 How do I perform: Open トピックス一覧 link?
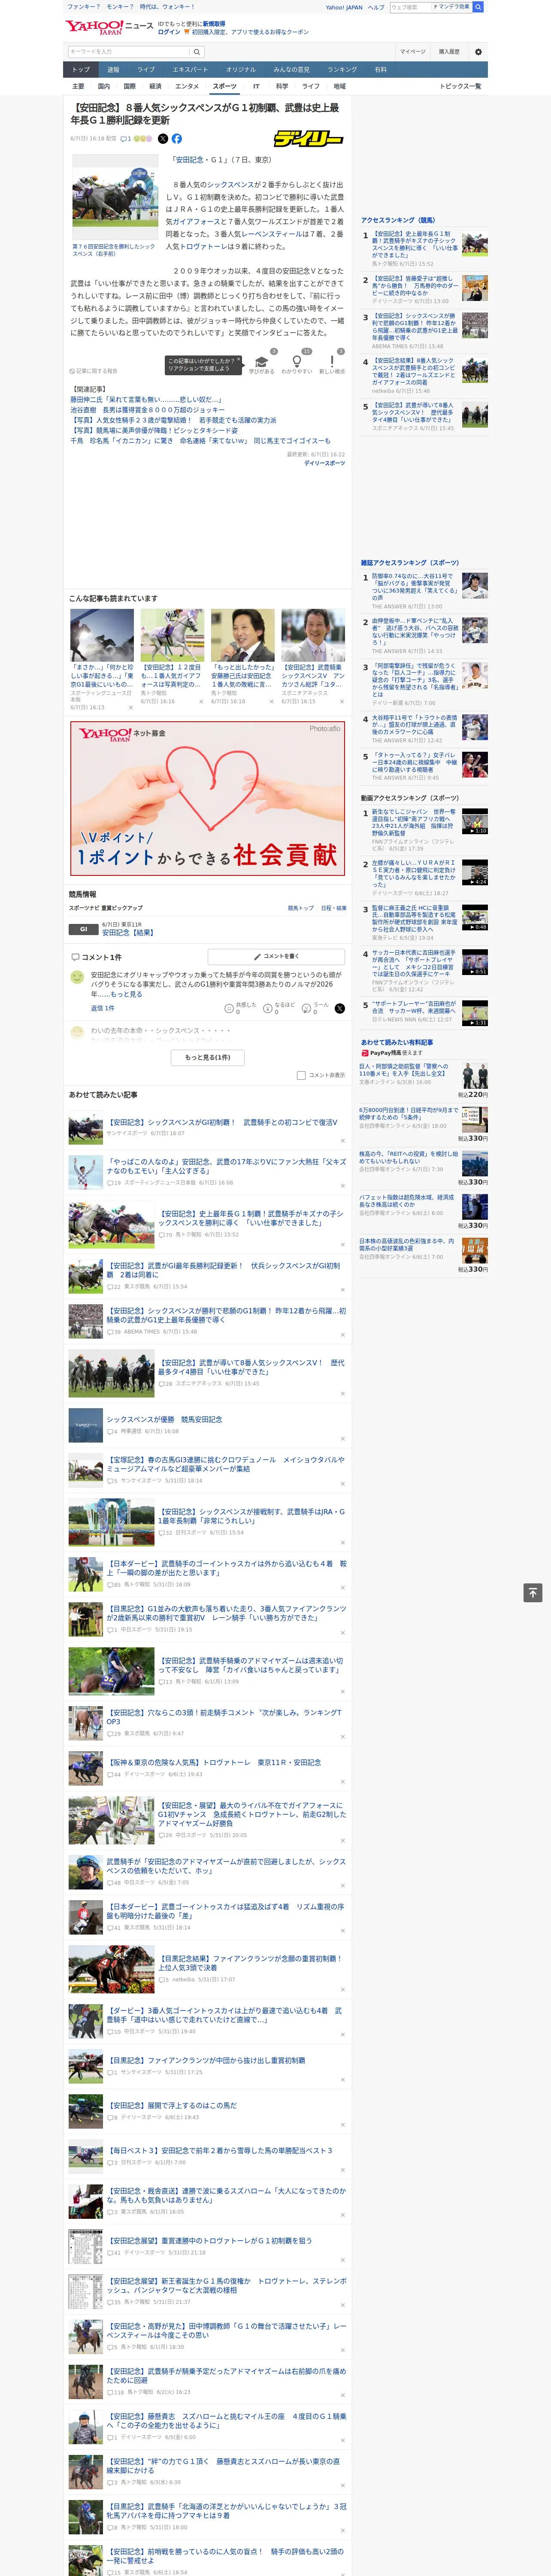pos(460,86)
